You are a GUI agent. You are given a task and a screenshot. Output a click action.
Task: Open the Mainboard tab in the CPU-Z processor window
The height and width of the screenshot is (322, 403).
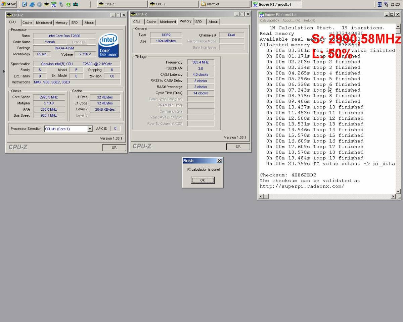pos(44,22)
